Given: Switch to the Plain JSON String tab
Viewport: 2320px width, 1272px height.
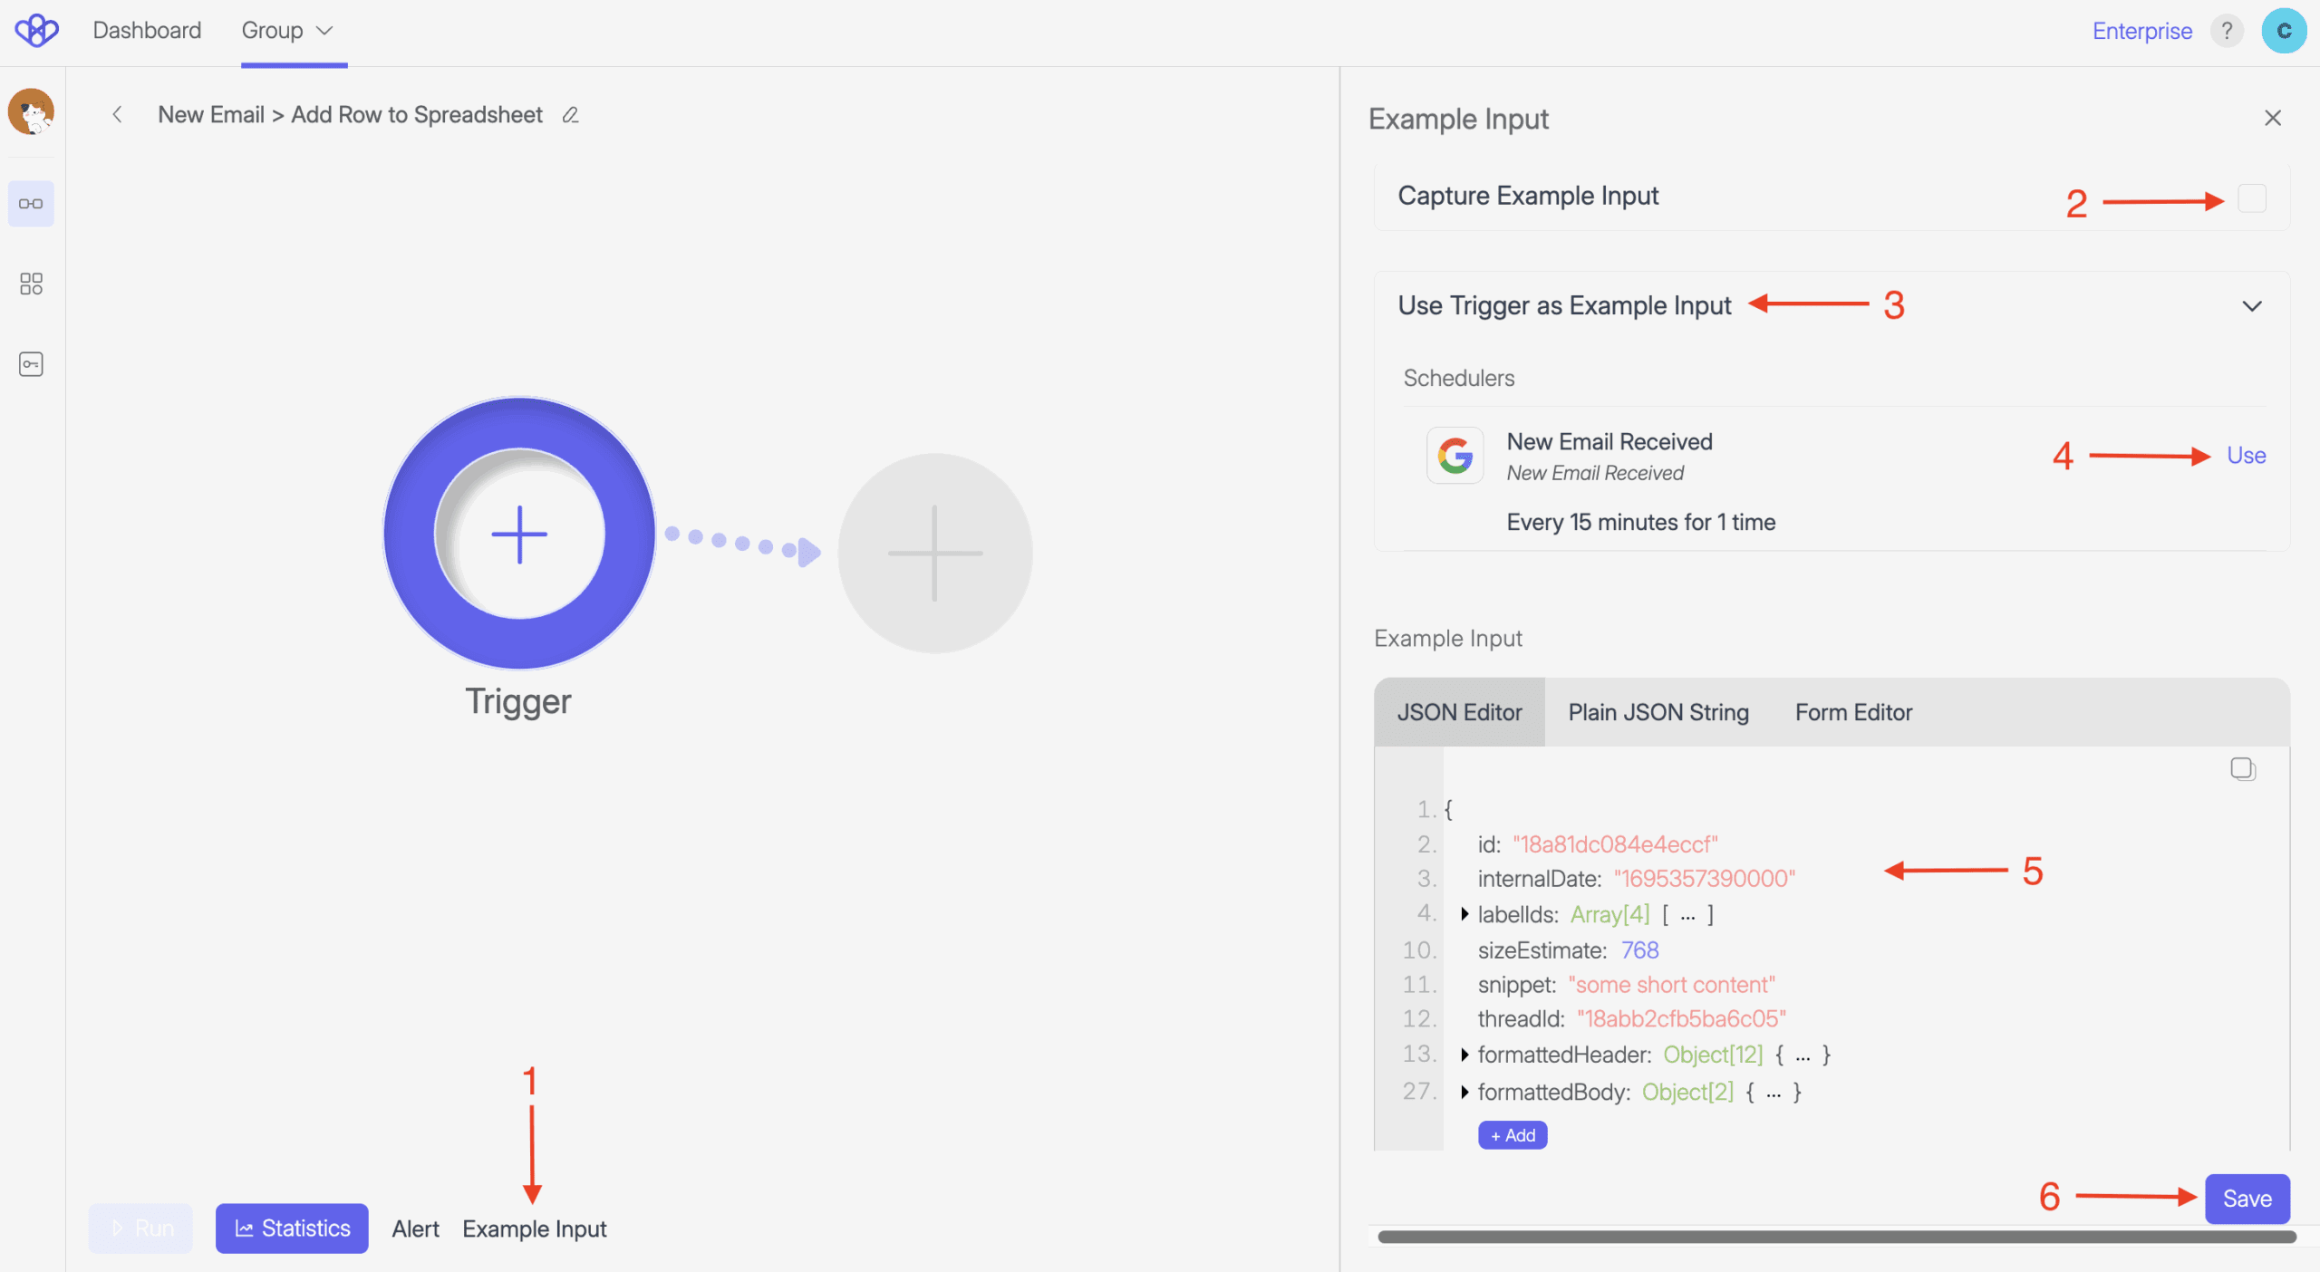Looking at the screenshot, I should (1658, 712).
